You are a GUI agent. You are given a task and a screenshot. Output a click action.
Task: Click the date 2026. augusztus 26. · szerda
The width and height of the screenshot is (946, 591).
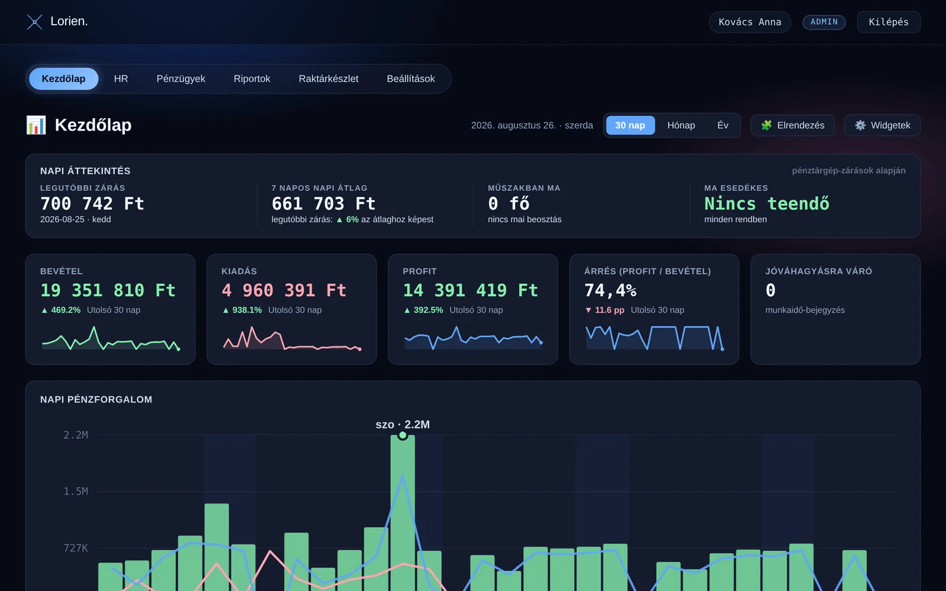532,125
